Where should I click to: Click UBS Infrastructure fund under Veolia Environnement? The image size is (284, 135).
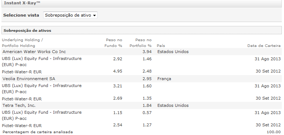pyautogui.click(x=42, y=89)
